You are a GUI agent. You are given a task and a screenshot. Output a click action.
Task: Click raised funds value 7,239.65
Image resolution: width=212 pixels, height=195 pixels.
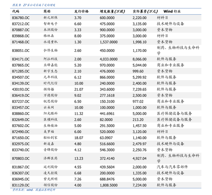click(x=139, y=89)
